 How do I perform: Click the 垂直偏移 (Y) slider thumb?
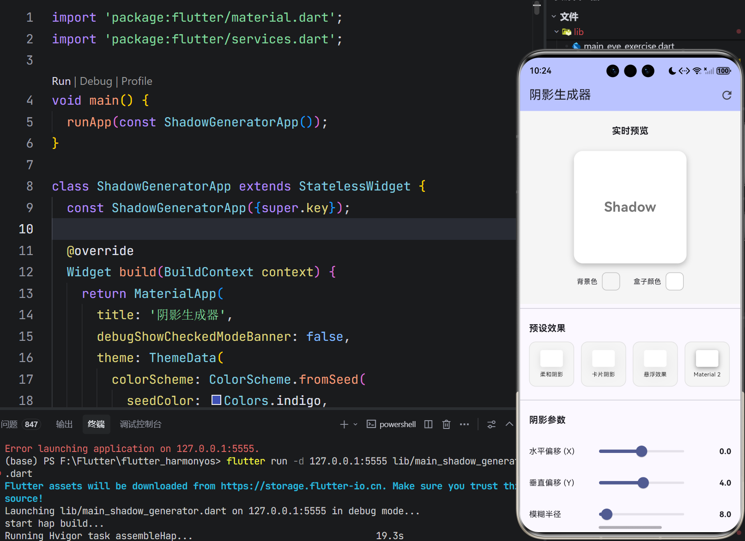[x=643, y=482]
